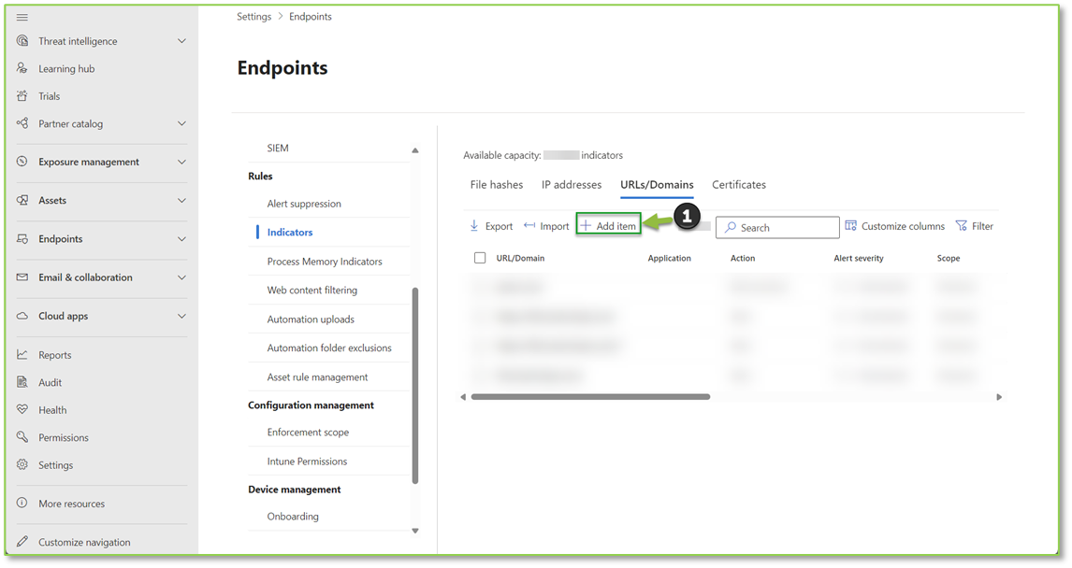Viewport: 1072px width, 568px height.
Task: Open the Certificates tab
Action: 738,184
